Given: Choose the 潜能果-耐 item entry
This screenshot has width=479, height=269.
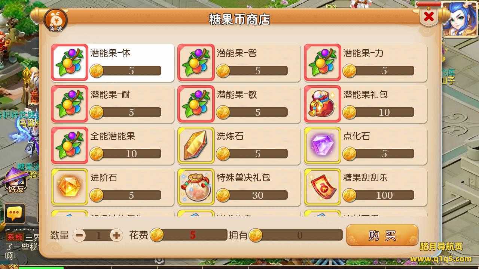Looking at the screenshot, I should (113, 104).
